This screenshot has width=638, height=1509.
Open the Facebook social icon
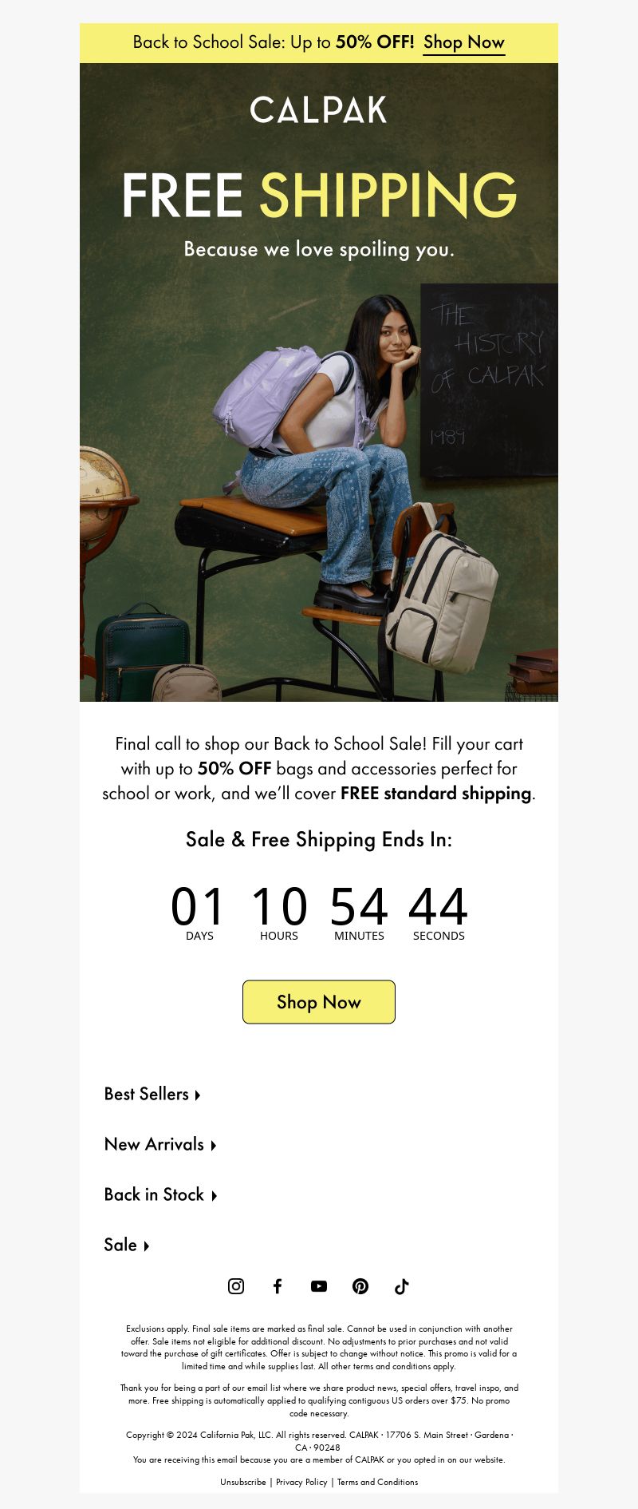278,1286
